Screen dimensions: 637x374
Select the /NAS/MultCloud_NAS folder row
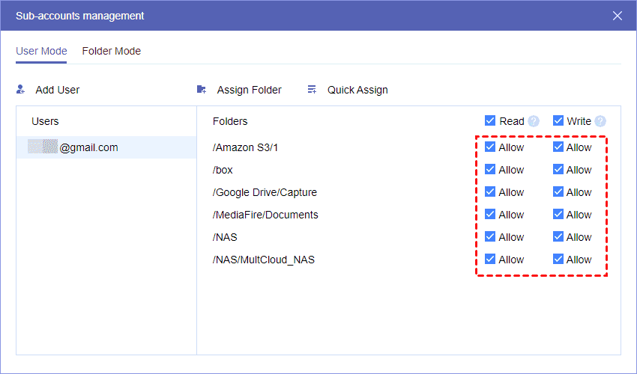(264, 260)
